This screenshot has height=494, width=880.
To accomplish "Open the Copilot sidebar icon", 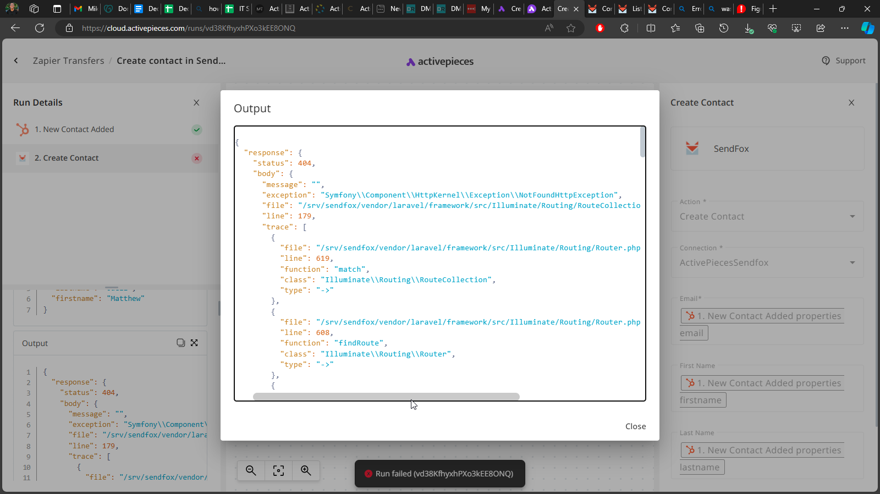I will point(867,28).
